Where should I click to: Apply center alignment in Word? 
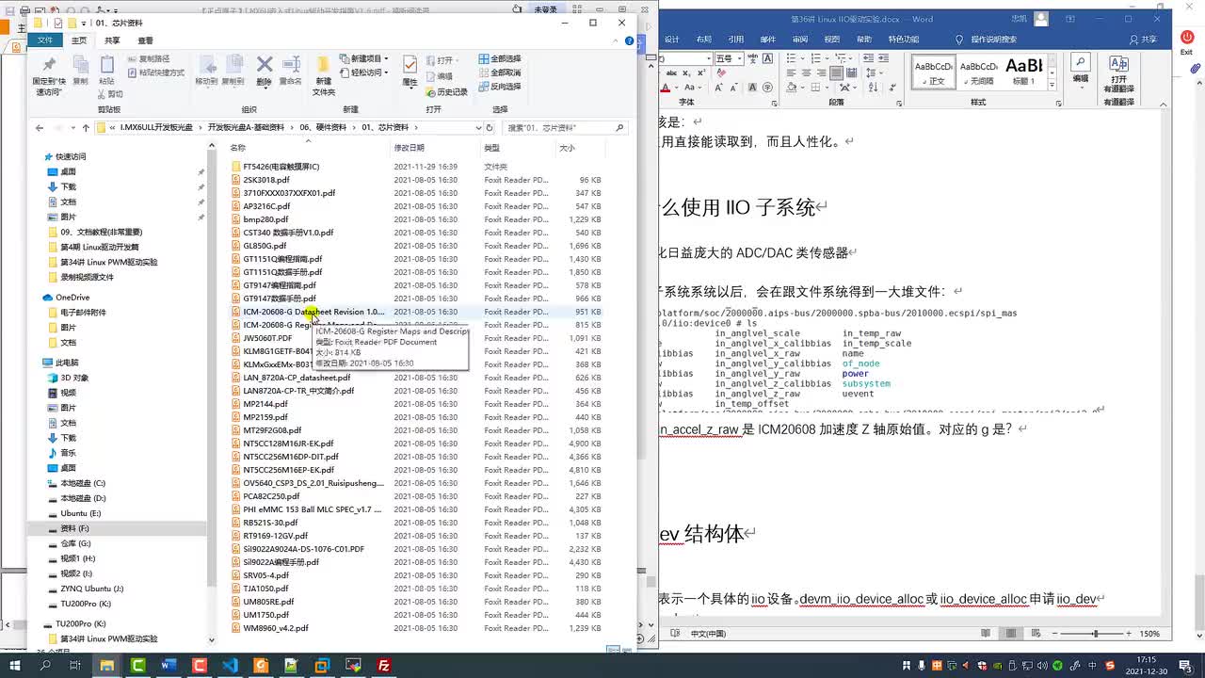click(807, 73)
